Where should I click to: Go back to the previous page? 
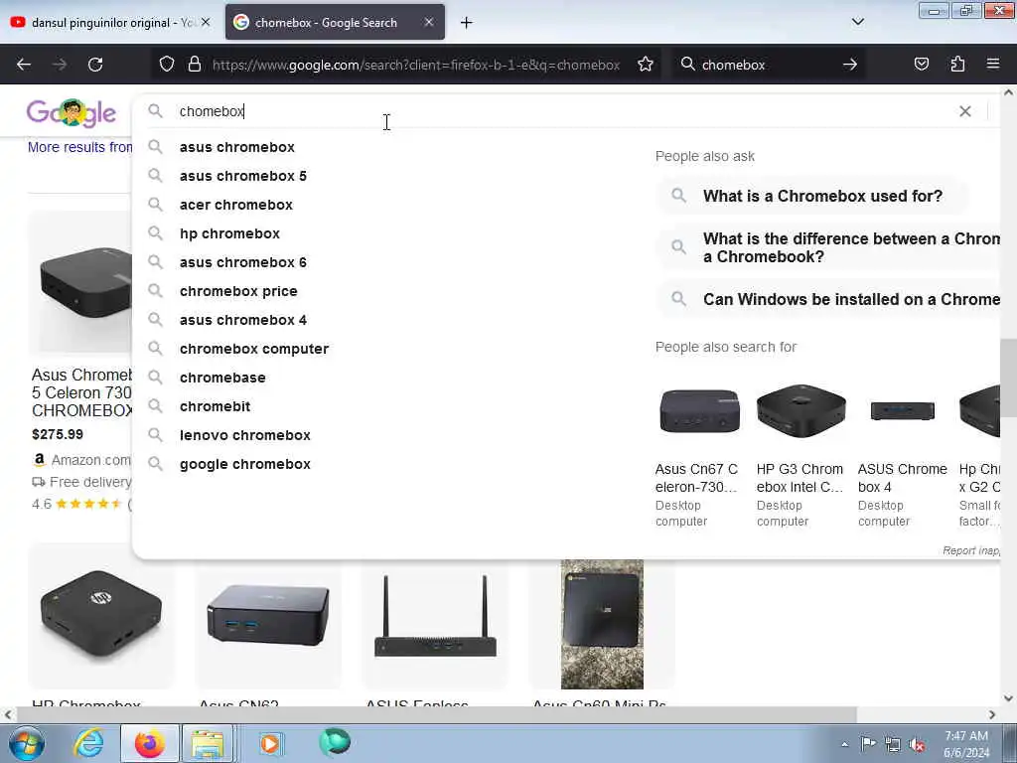[x=24, y=65]
